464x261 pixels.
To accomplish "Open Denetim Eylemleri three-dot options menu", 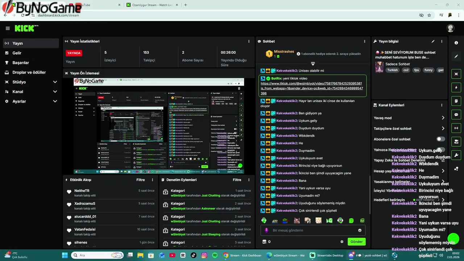I will pyautogui.click(x=249, y=180).
